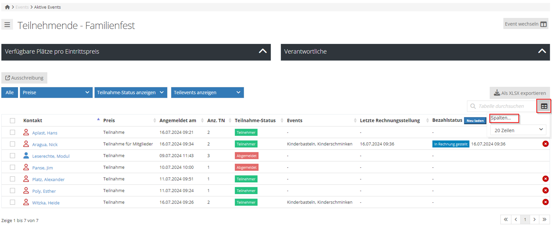The image size is (552, 226).
Task: Export table via Als XLSX exportieren
Action: [x=520, y=93]
